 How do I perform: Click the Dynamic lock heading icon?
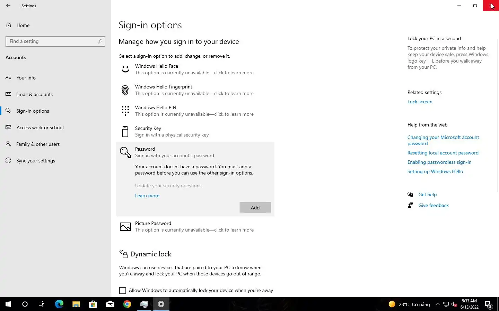pyautogui.click(x=124, y=254)
